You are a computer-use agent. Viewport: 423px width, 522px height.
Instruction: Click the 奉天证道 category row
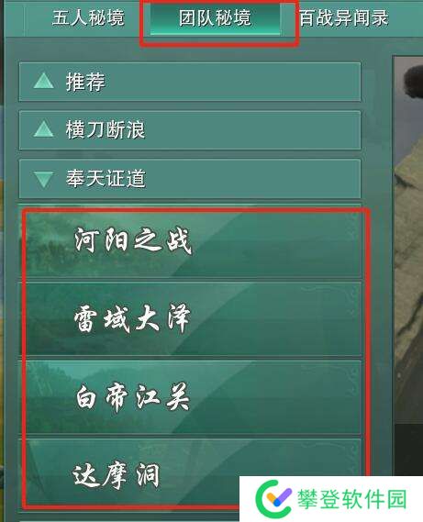click(190, 179)
